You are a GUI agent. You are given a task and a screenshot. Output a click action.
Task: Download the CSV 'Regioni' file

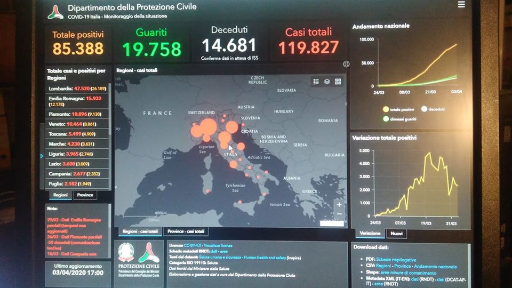coord(383,266)
